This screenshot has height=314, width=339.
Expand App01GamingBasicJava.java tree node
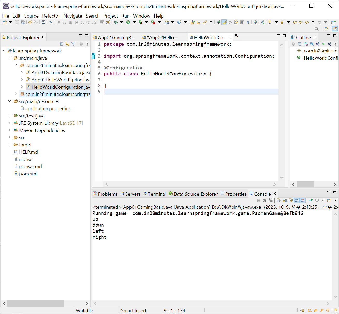pyautogui.click(x=22, y=72)
